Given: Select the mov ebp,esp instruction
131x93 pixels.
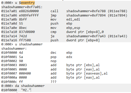Looking at the screenshot, I should [x=41, y=28].
